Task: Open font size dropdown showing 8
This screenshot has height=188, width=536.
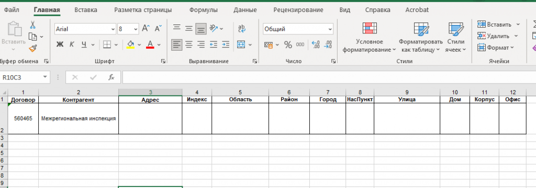Action: click(136, 29)
